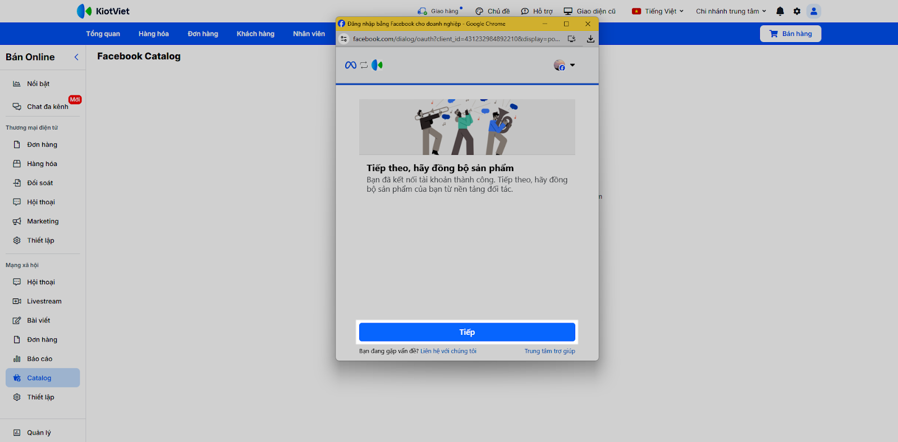Viewport: 898px width, 442px height.
Task: Open the Trung tâm trợ giúp link
Action: [550, 351]
